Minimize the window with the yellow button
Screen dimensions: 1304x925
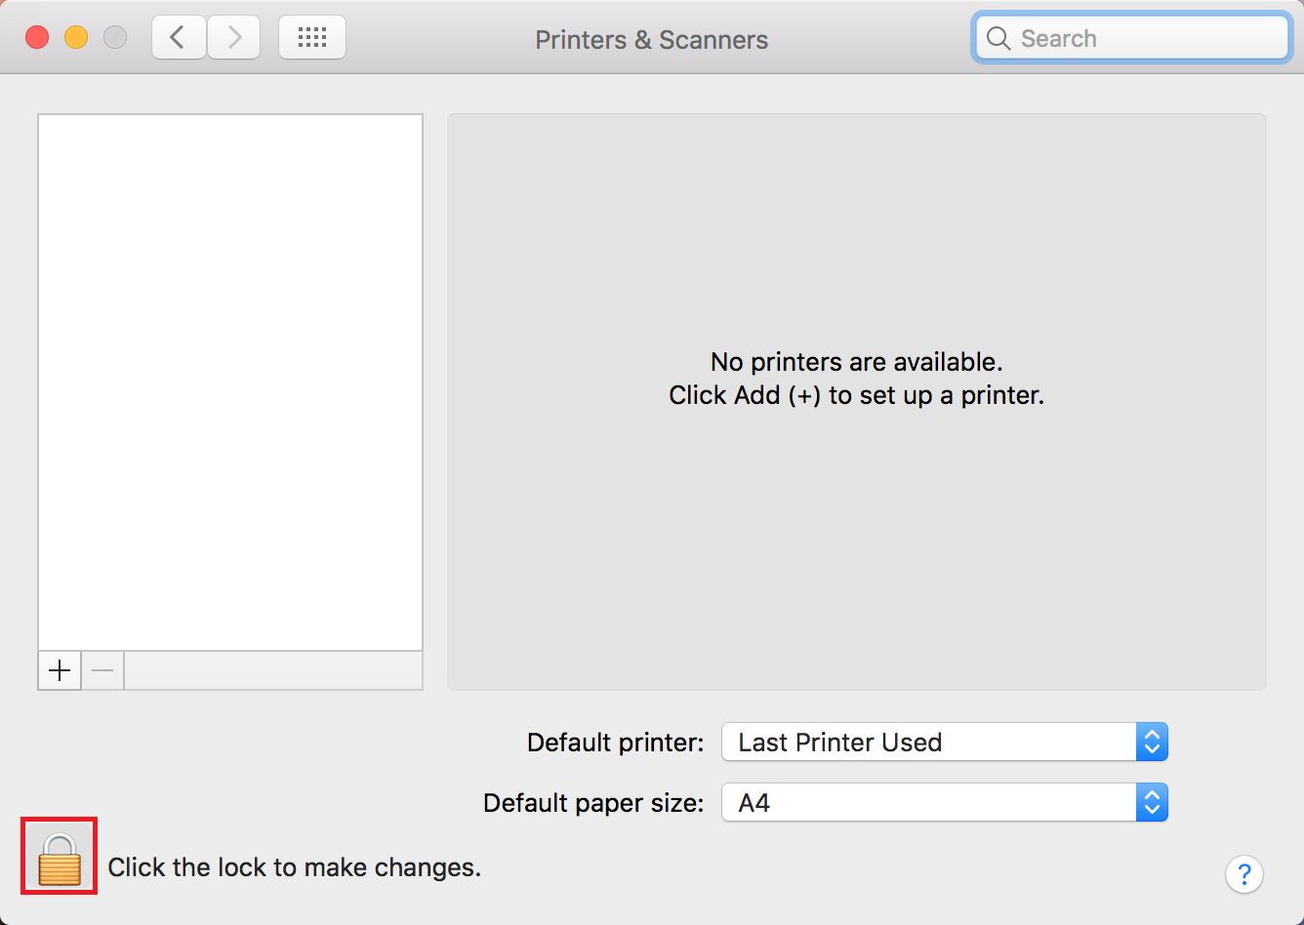[x=76, y=38]
